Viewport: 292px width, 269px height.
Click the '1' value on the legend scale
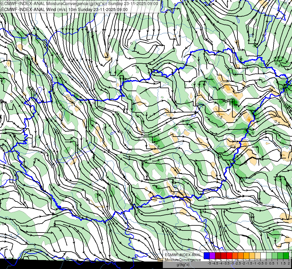click(x=277, y=263)
